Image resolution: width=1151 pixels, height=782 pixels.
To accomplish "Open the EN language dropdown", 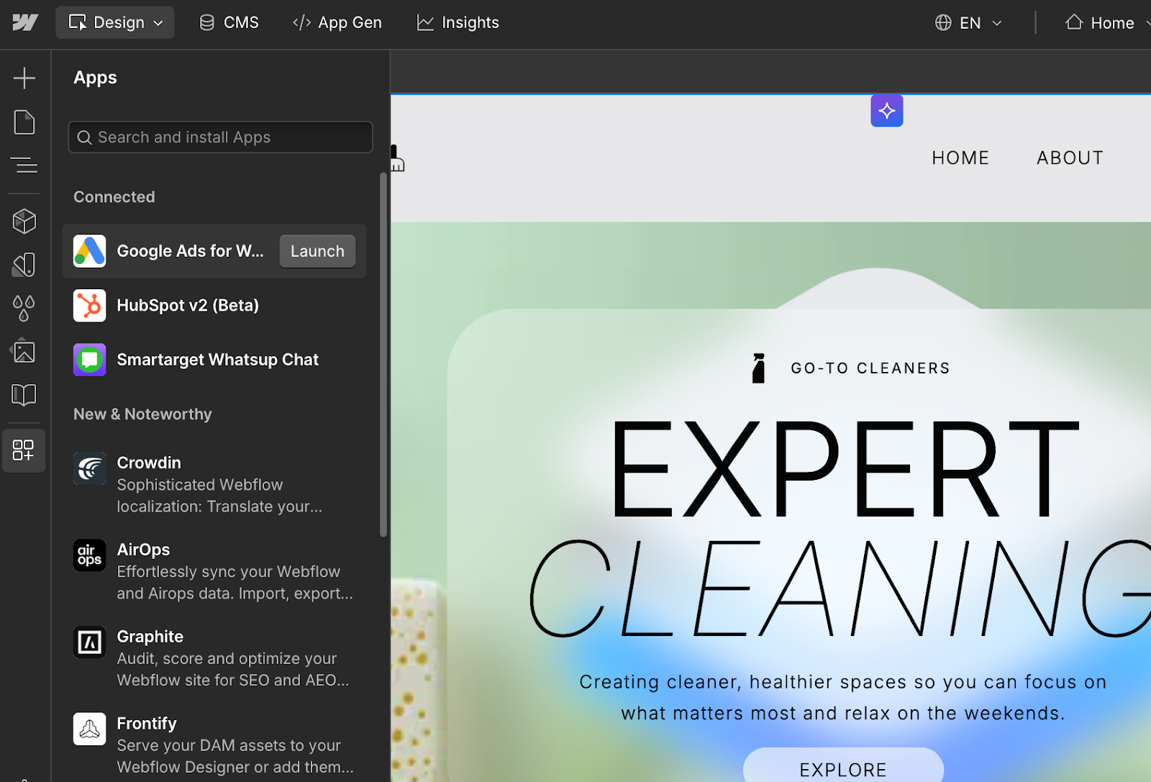I will [968, 23].
